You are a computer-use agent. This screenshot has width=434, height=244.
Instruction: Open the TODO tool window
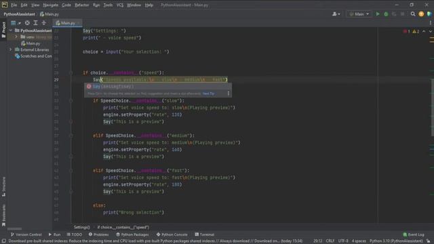click(74, 235)
